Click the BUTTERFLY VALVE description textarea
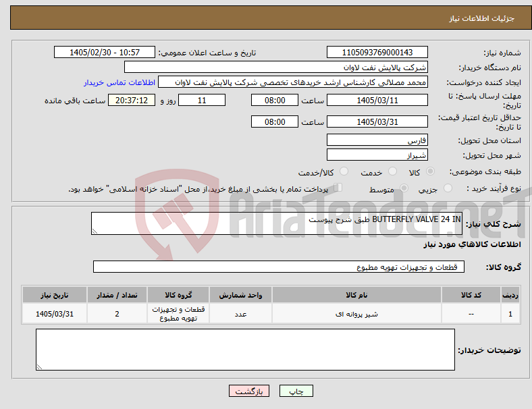Viewport: 532px width, 409px height. coord(277,223)
